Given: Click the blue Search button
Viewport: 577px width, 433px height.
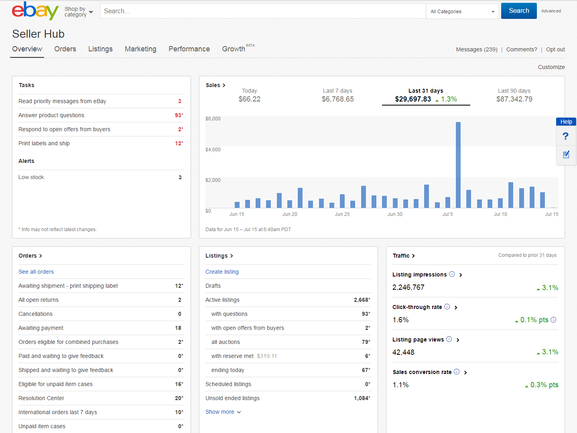Looking at the screenshot, I should tap(519, 11).
